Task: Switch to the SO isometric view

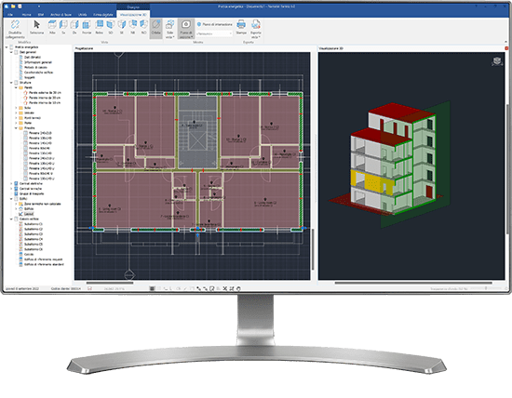Action: tap(111, 25)
